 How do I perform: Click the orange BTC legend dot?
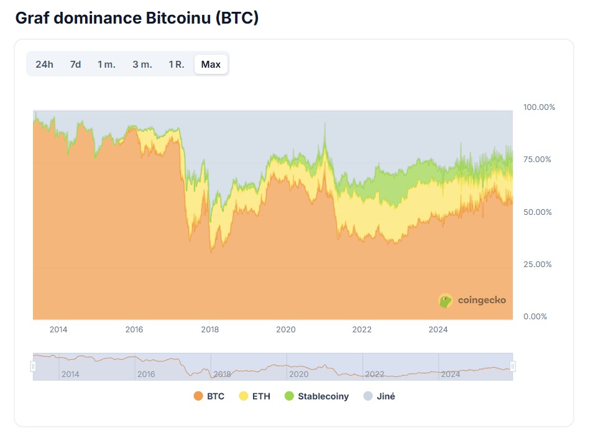click(199, 396)
